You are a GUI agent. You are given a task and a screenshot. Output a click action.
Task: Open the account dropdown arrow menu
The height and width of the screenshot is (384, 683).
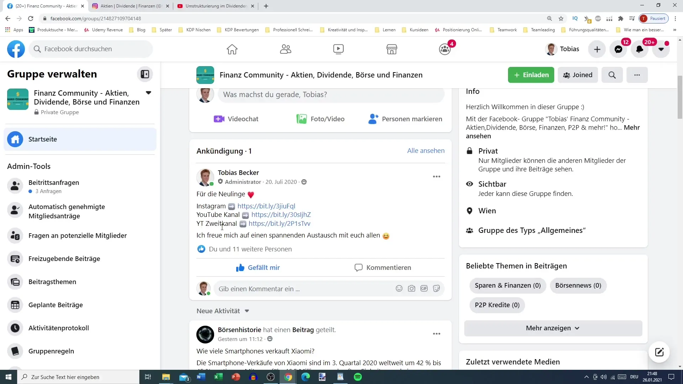[661, 49]
